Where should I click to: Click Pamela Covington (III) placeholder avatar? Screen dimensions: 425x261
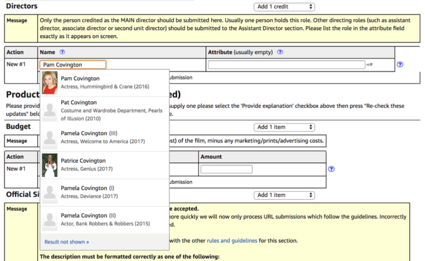50,138
